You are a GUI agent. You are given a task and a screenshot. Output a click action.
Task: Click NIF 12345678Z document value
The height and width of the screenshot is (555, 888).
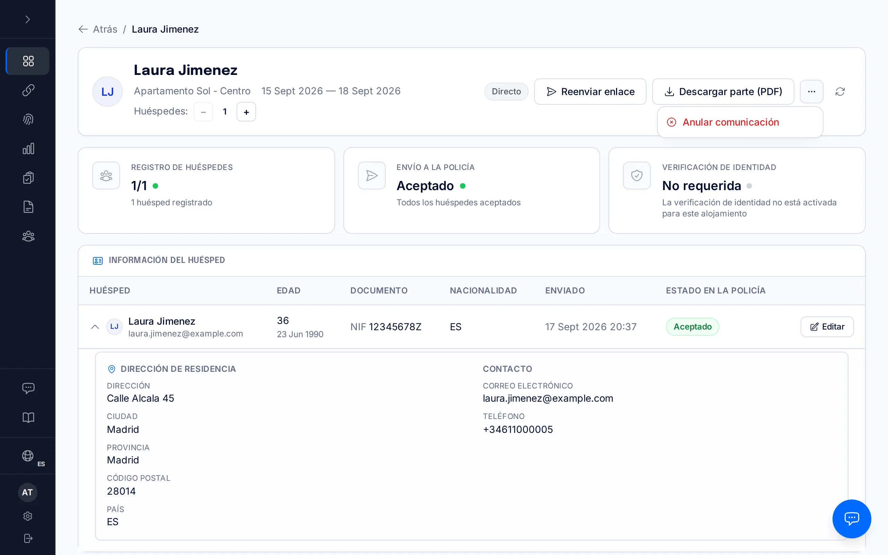[x=386, y=327]
